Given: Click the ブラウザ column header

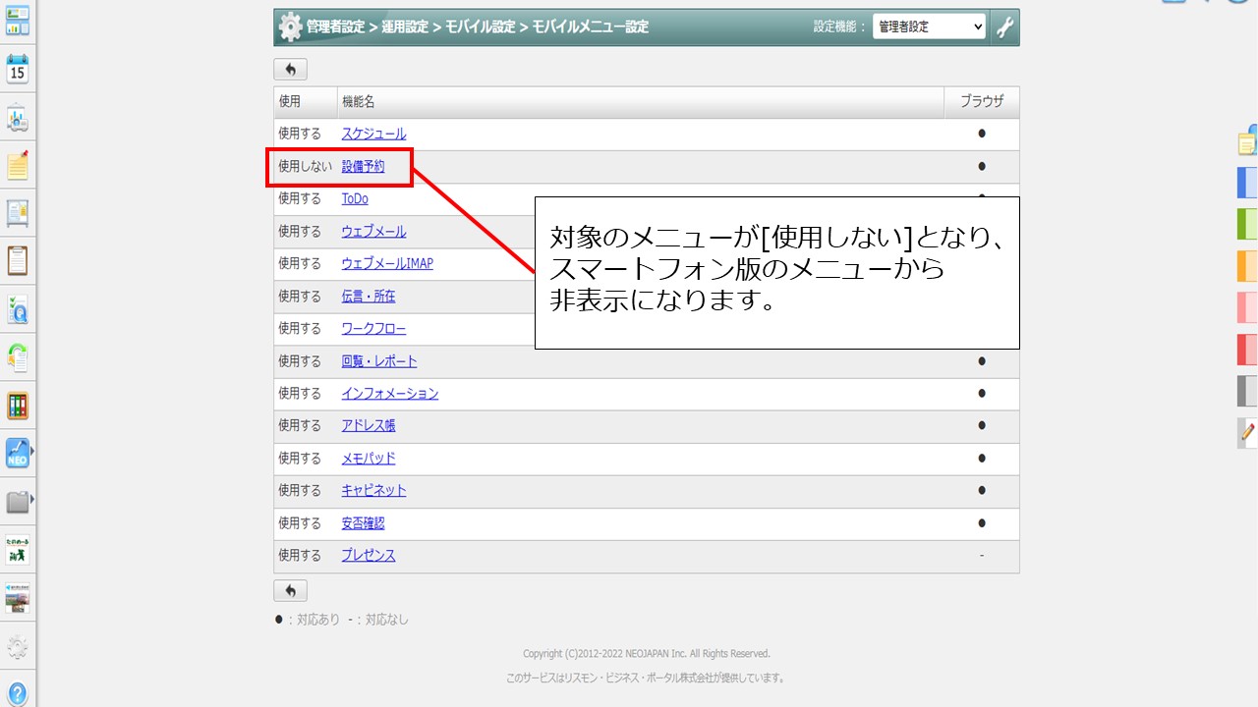Looking at the screenshot, I should [982, 101].
